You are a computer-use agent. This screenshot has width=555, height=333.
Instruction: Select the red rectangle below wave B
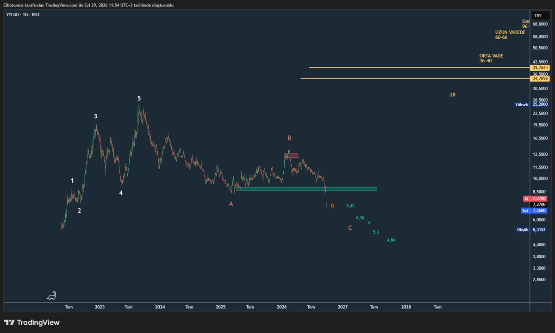pyautogui.click(x=291, y=155)
